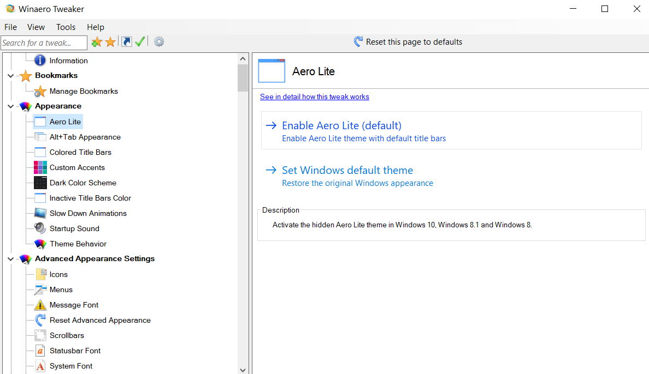Open settings with the gear toolbar icon
649x374 pixels.
(x=159, y=42)
